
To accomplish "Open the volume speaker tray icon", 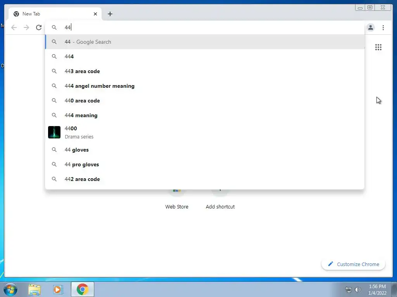I will [357, 290].
